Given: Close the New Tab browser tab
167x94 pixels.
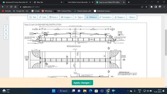Looking at the screenshot, I should (x=62, y=2).
